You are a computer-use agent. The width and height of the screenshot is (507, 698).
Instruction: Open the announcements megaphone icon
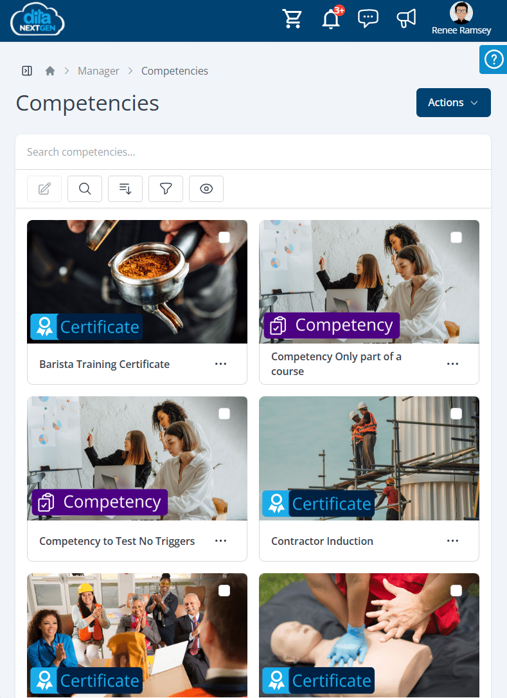pos(406,19)
